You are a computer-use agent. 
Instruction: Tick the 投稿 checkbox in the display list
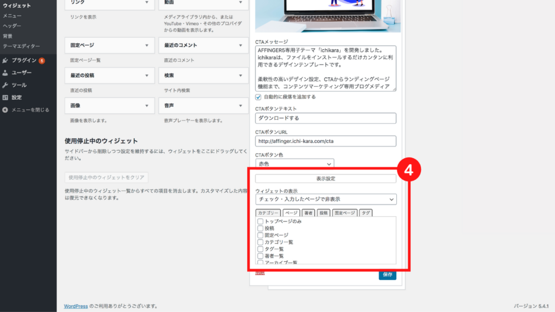click(x=261, y=229)
